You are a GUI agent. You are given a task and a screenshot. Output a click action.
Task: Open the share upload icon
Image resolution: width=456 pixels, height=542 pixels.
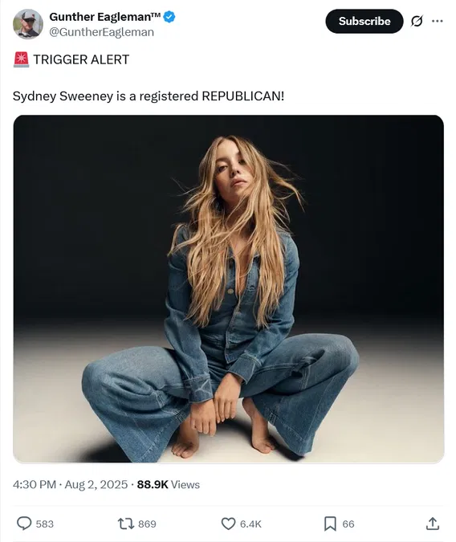433,524
